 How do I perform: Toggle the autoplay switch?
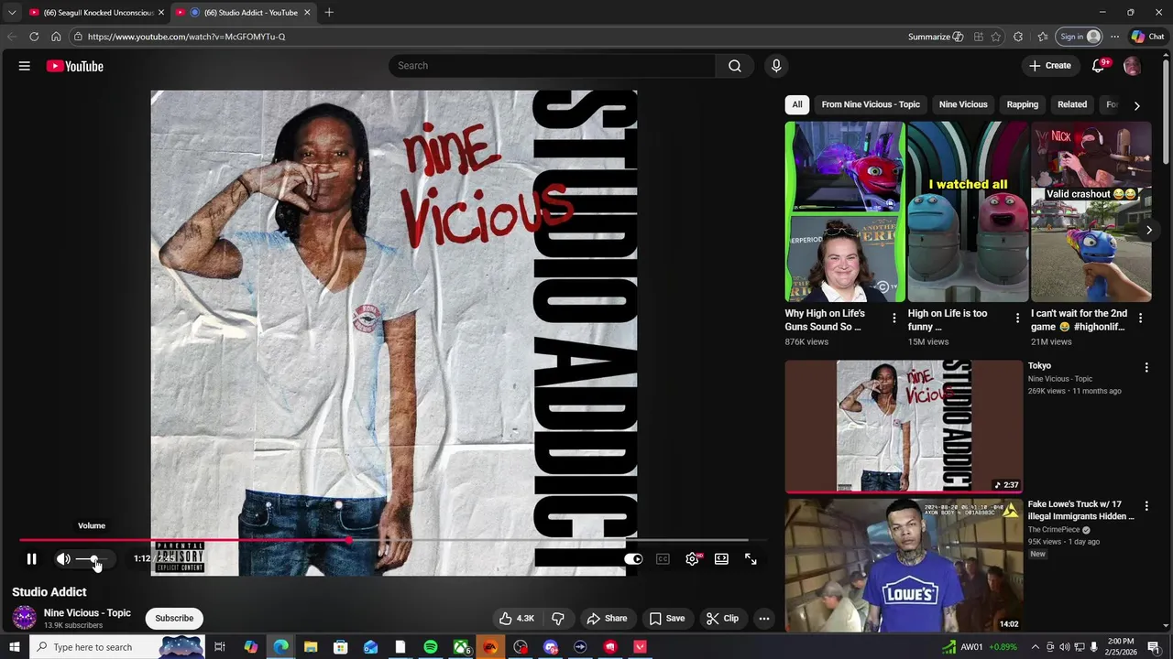pos(633,559)
